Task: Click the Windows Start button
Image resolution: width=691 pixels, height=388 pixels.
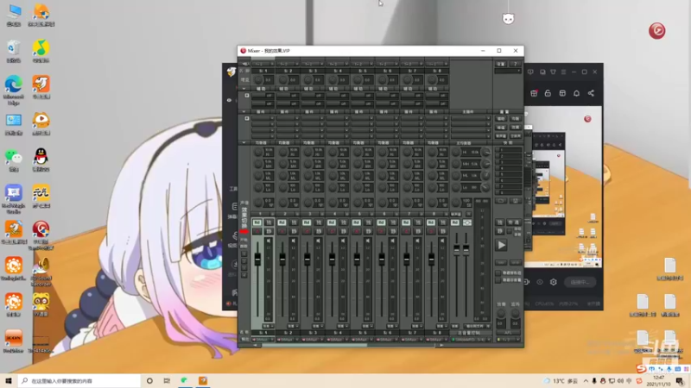Action: [9, 380]
